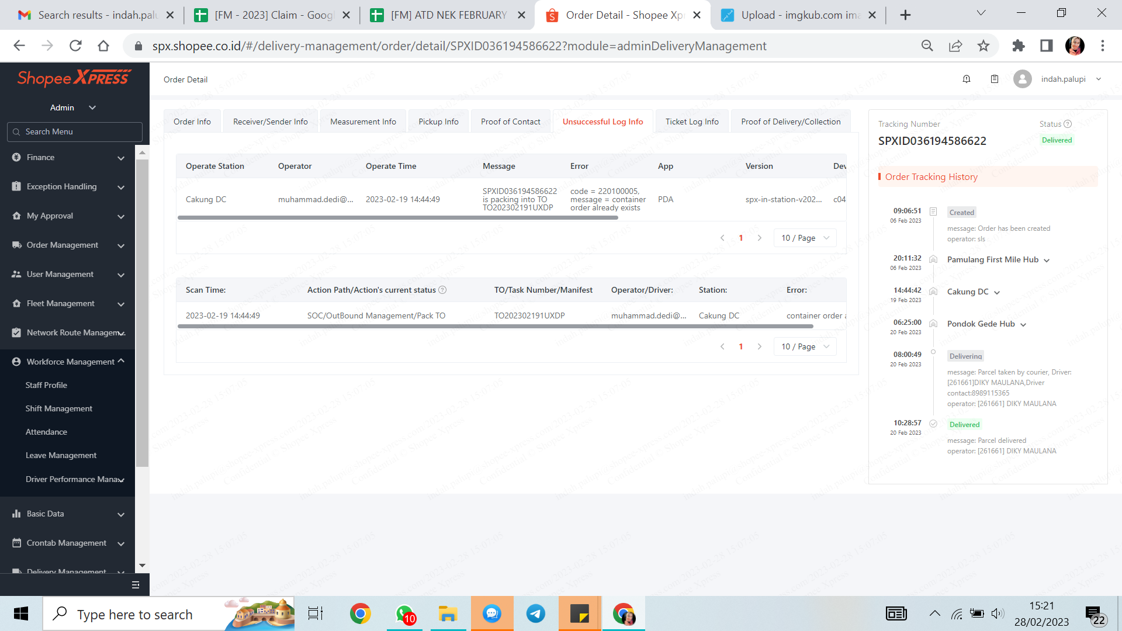Click the Status help question icon
1122x631 pixels.
click(x=1068, y=124)
